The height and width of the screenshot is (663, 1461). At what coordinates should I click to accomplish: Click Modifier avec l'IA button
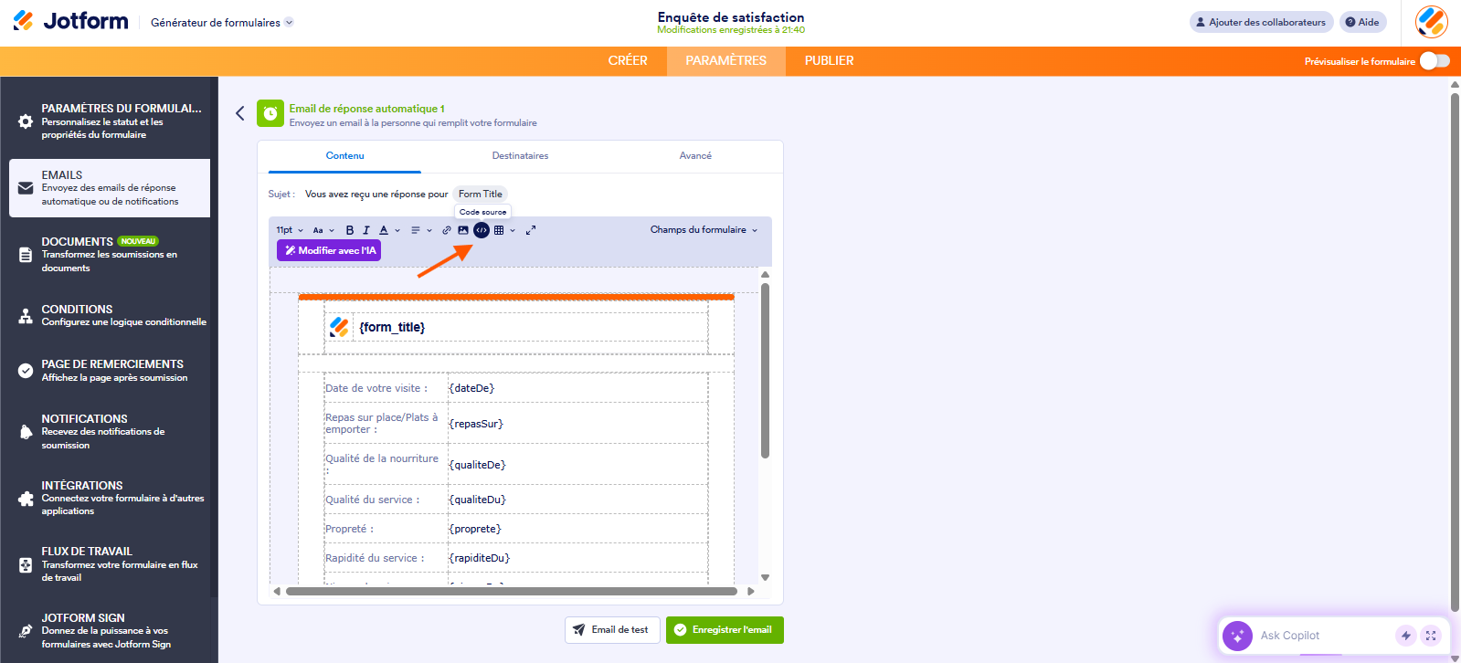click(329, 250)
